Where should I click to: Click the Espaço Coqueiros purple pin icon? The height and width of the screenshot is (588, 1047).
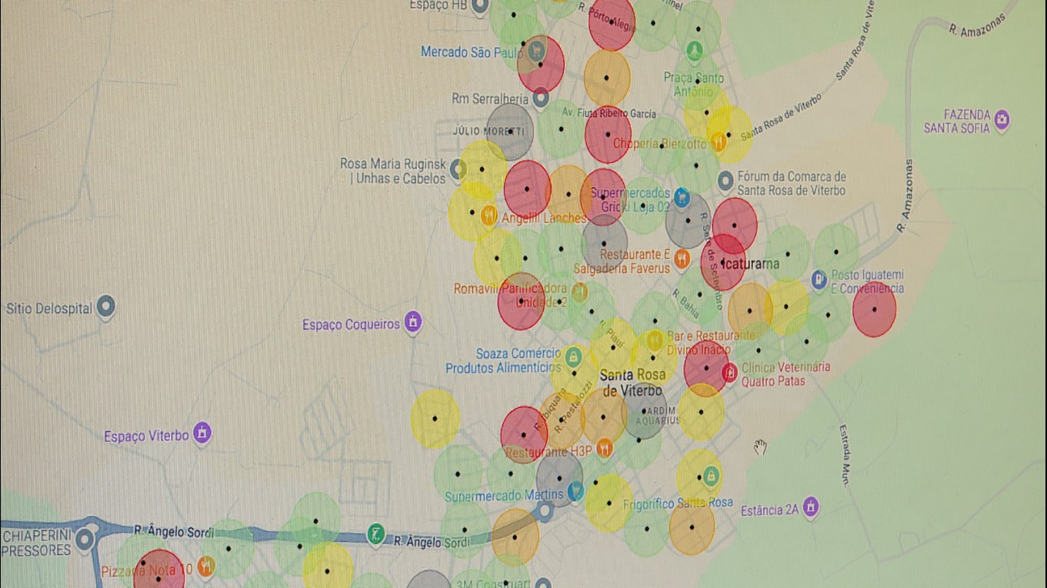tap(413, 322)
